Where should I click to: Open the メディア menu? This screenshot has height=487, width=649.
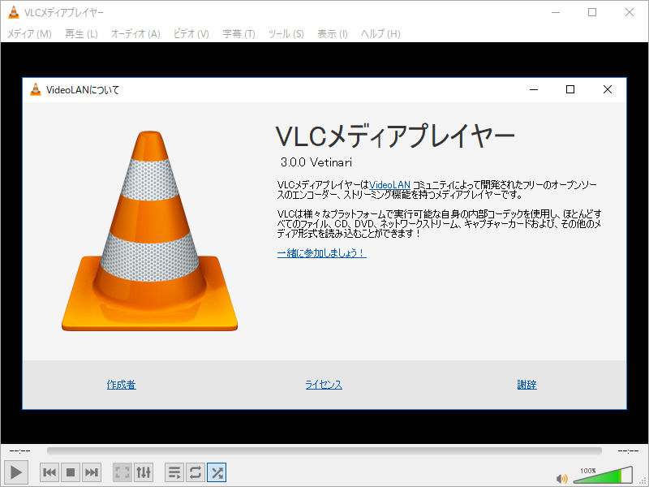point(29,34)
